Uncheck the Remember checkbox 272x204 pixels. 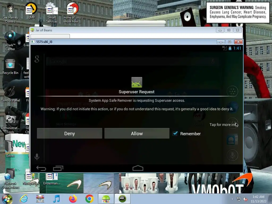click(x=175, y=133)
